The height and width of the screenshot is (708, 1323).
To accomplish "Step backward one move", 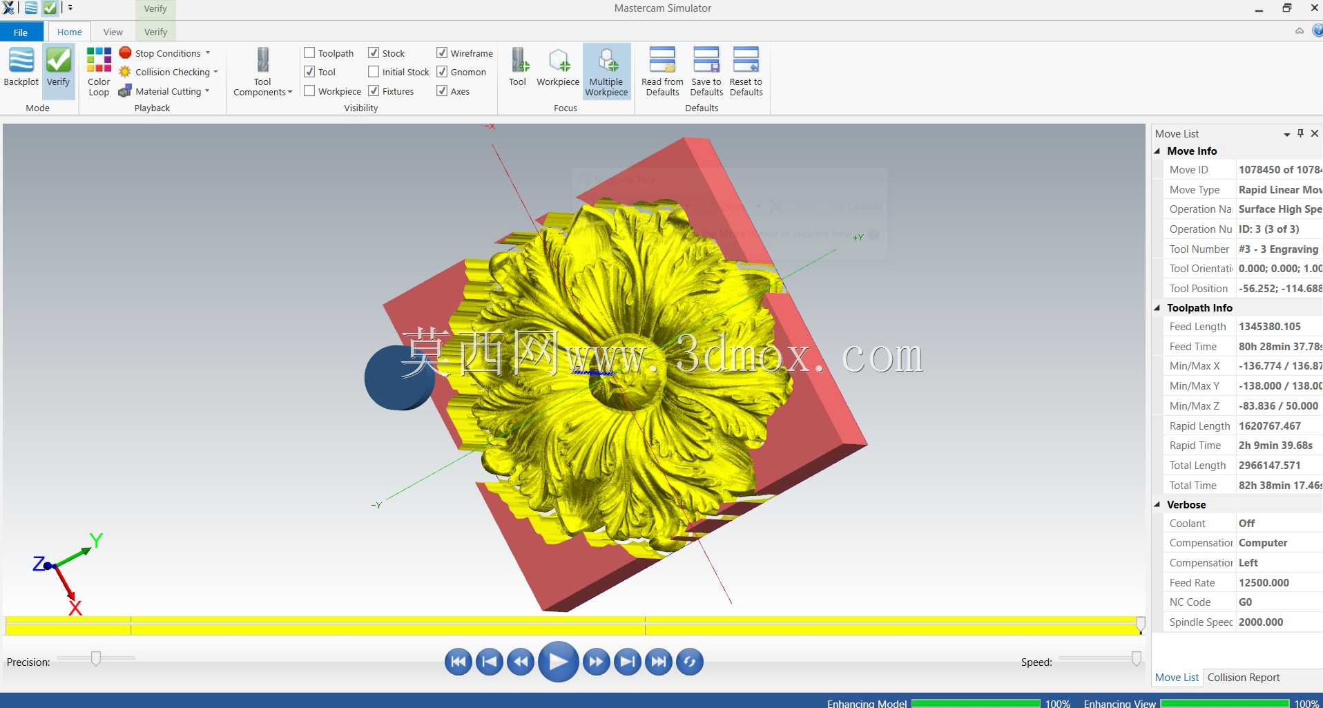I will click(x=521, y=662).
